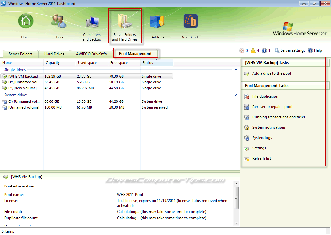Open the Help dropdown arrow
This screenshot has width=331, height=235.
click(x=326, y=51)
